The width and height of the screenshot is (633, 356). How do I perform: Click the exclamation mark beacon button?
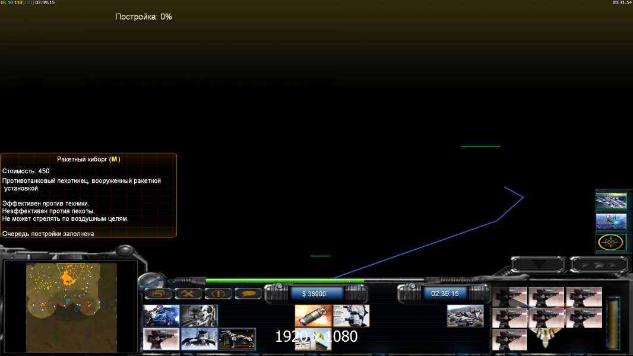tap(218, 293)
